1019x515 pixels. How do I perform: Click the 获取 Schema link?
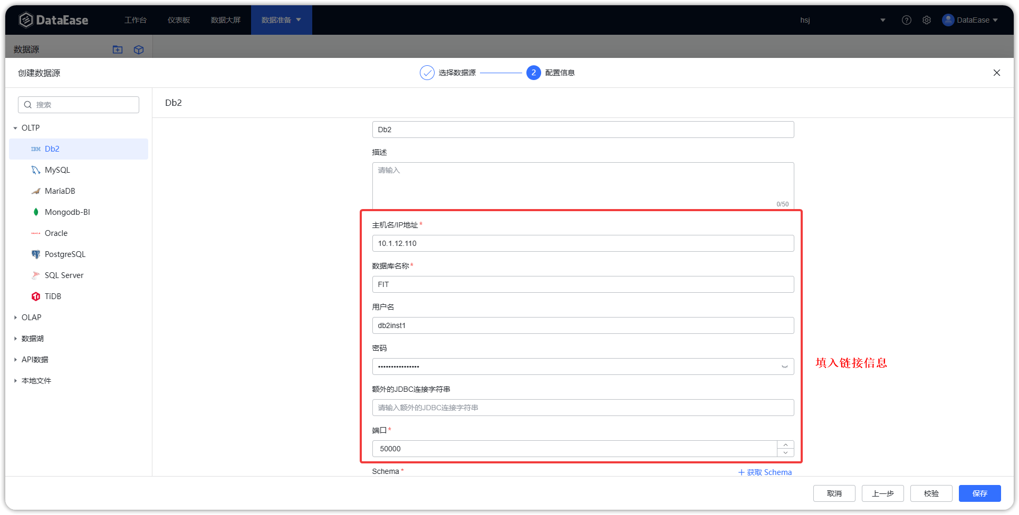[x=765, y=472]
